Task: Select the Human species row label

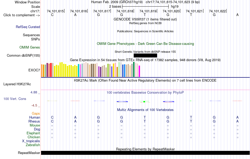Action: pyautogui.click(x=34, y=118)
